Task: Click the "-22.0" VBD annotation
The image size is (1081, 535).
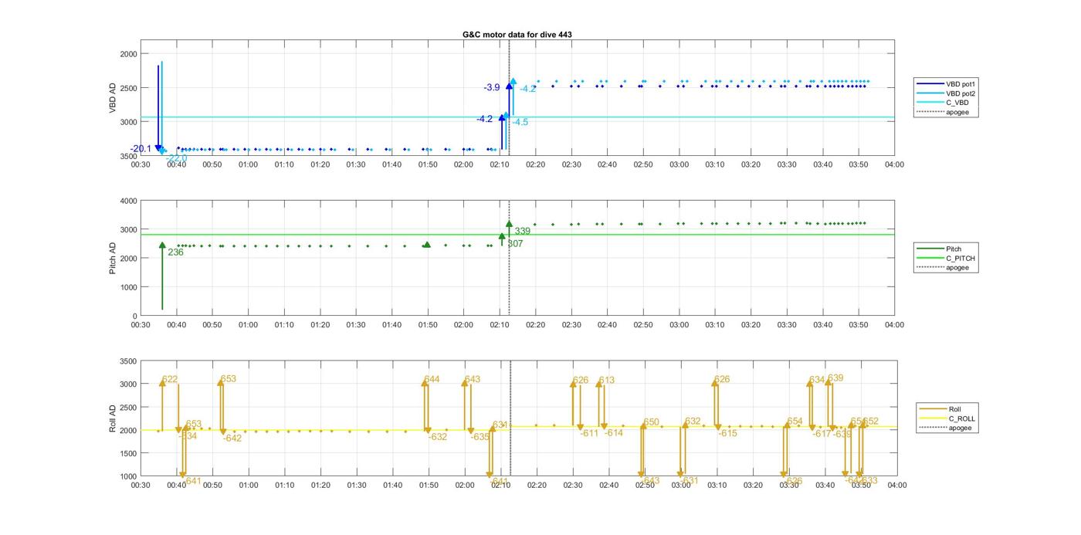Action: click(176, 158)
